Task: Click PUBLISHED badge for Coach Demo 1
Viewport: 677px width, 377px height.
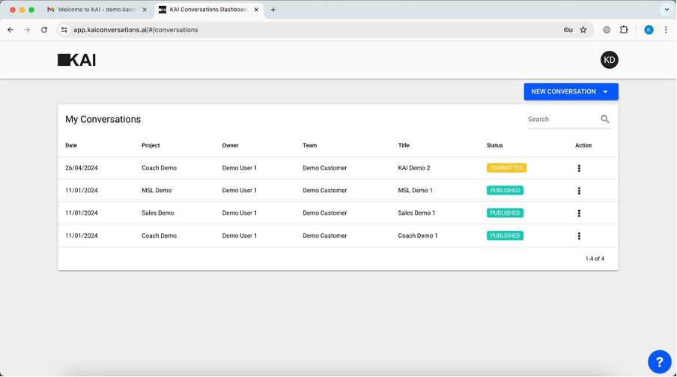Action: pyautogui.click(x=505, y=236)
